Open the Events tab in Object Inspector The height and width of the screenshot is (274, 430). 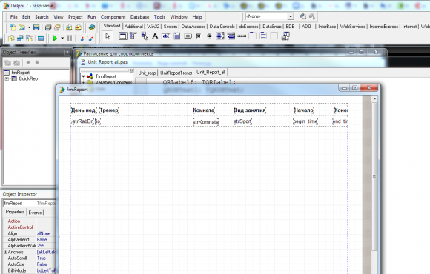[x=35, y=213]
